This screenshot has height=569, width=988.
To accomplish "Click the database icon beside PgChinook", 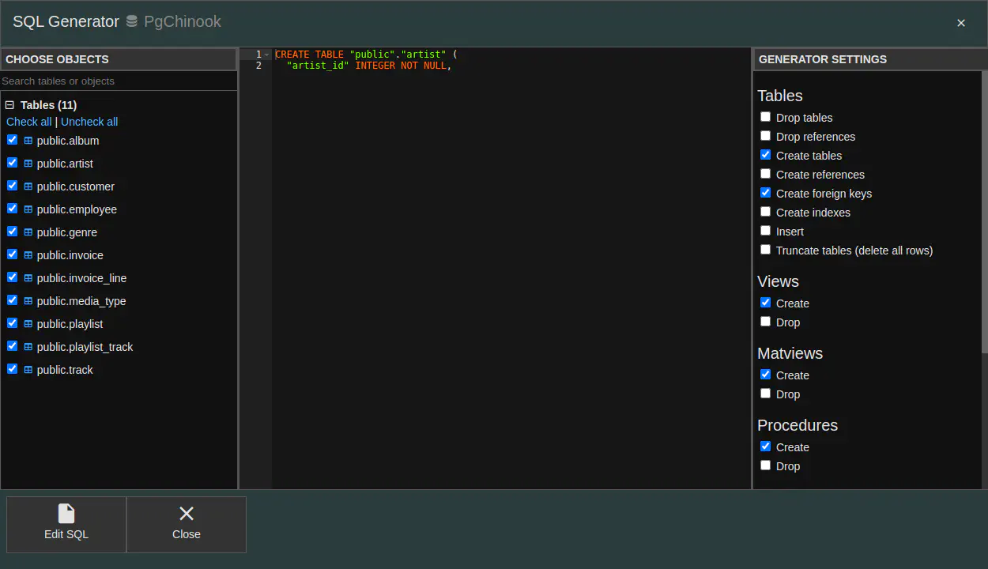I will pos(132,21).
